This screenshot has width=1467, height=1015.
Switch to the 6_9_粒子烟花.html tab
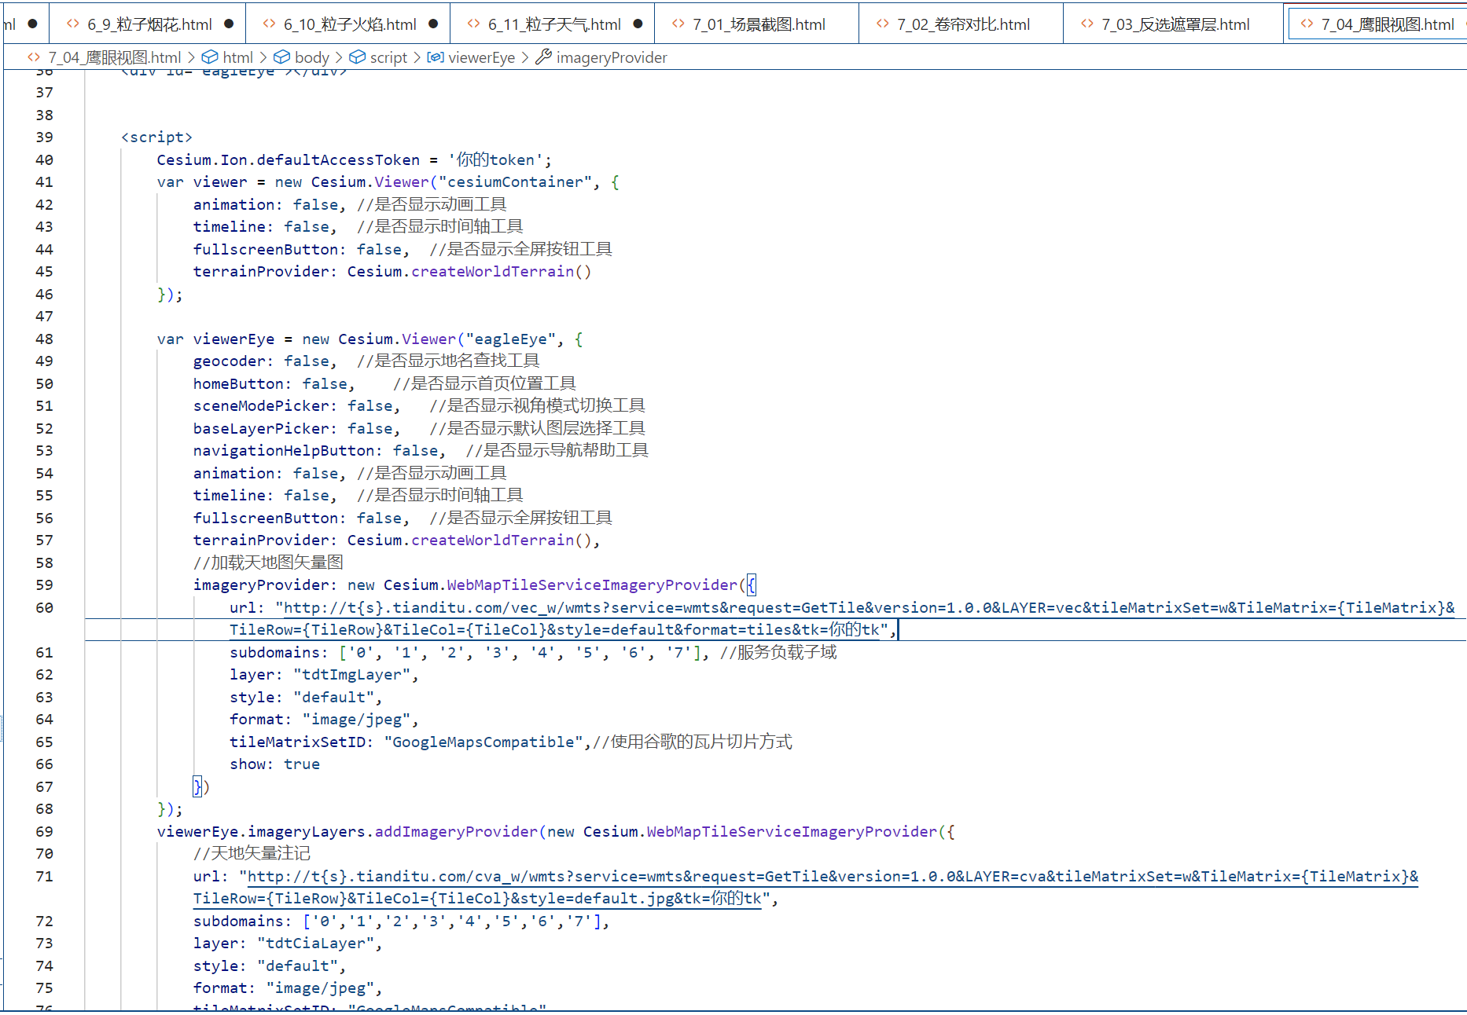point(148,24)
